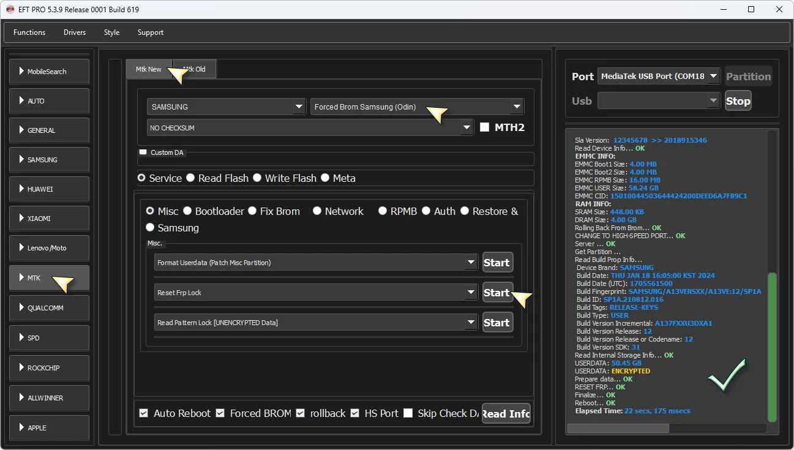Open the MediaTek USB Port dropdown
Viewport: 794px width, 450px height.
point(713,77)
